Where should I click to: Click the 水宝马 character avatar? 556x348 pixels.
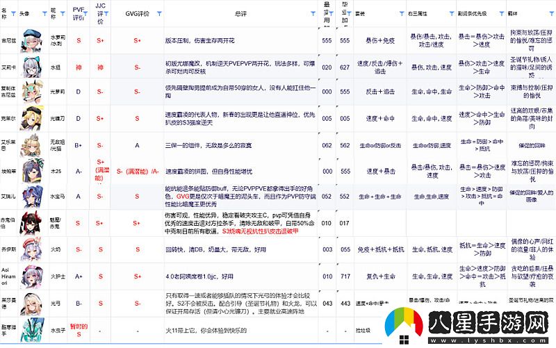33,196
